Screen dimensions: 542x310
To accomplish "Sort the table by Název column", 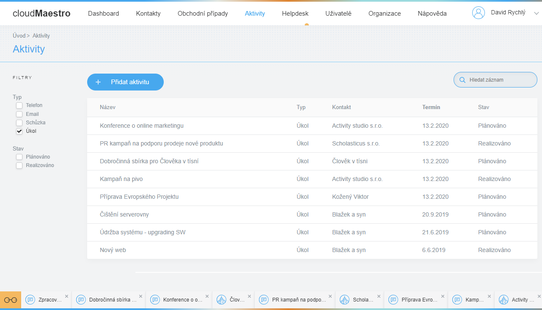I will (107, 107).
